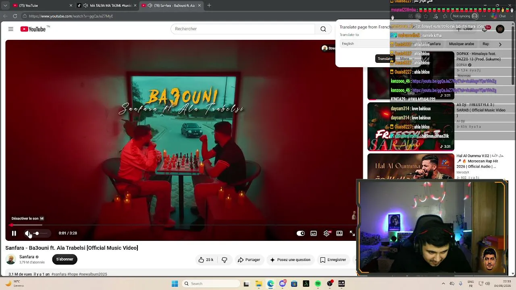Open the Not syncing profile button
516x290 pixels.
465,16
